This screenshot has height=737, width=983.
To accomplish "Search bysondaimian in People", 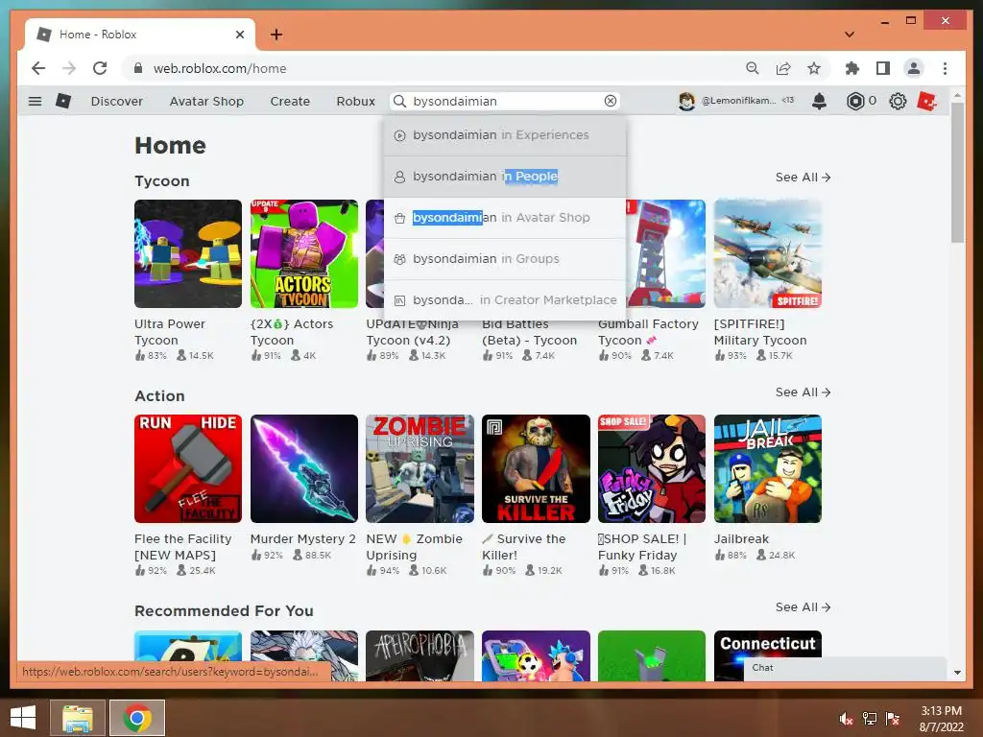I will coord(505,177).
